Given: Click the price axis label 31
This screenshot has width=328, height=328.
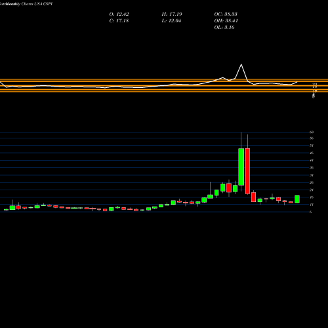Looking at the screenshot, I should (312, 175).
